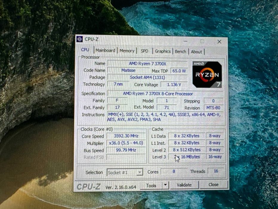Open the Graphics tab
This screenshot has width=278, height=209.
pyautogui.click(x=163, y=51)
